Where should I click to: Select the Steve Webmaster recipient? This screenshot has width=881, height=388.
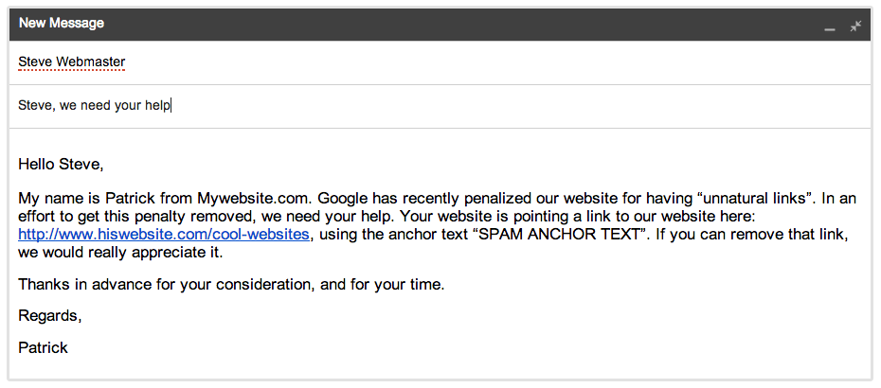[x=71, y=62]
